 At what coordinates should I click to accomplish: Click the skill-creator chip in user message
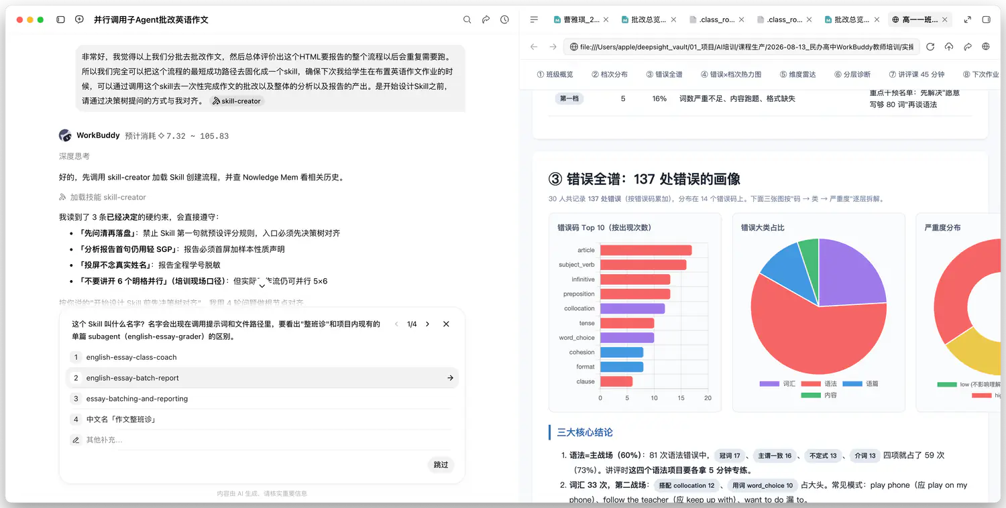237,101
